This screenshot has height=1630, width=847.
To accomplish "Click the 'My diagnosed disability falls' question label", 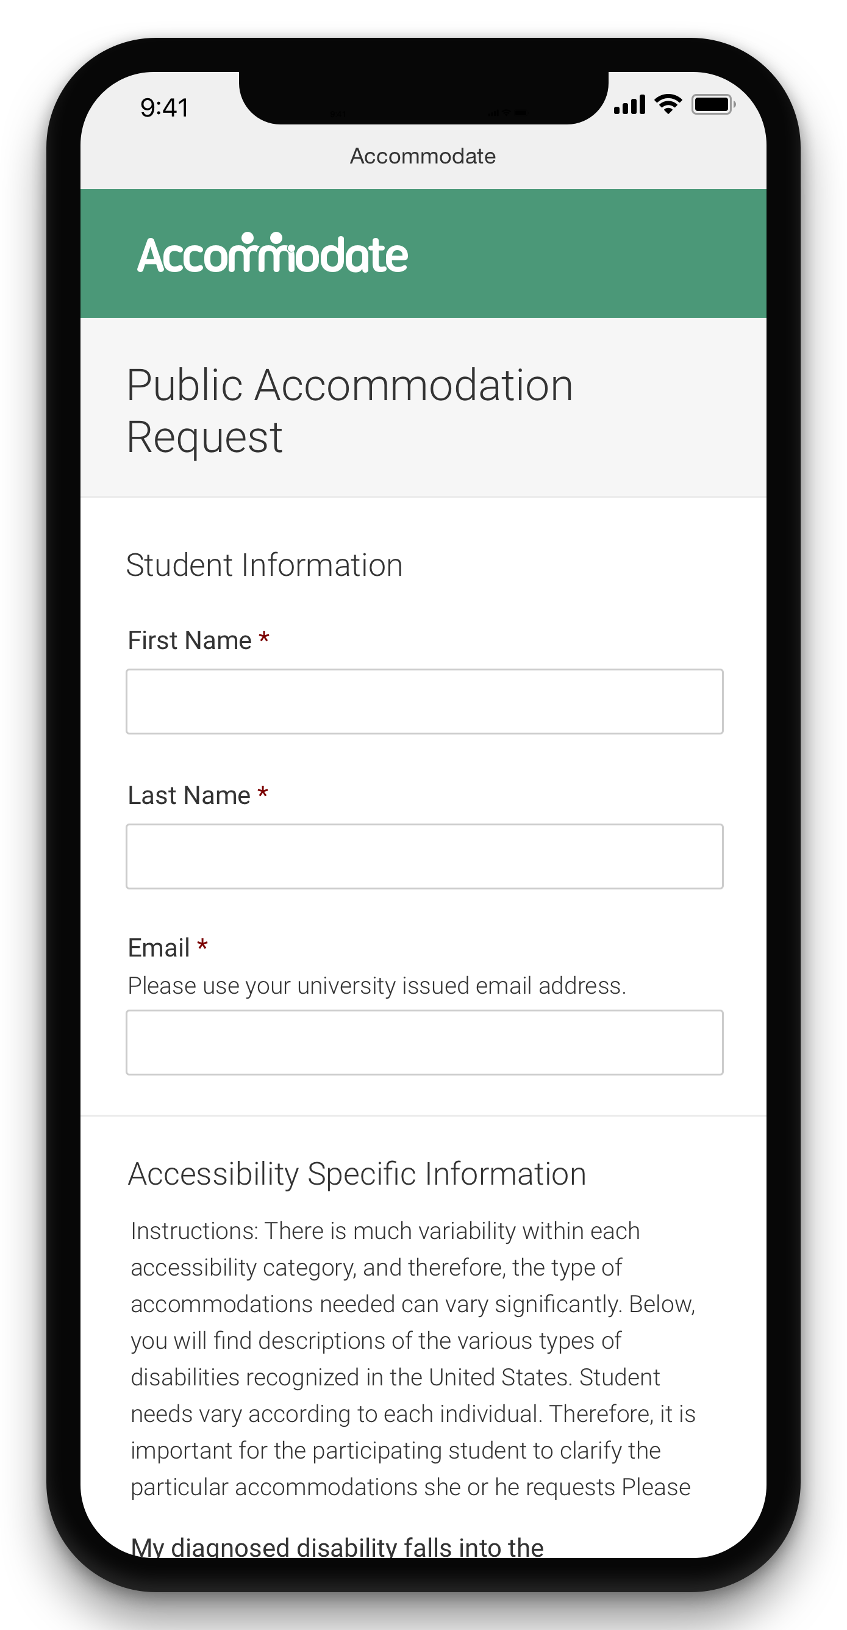I will 337,1547.
